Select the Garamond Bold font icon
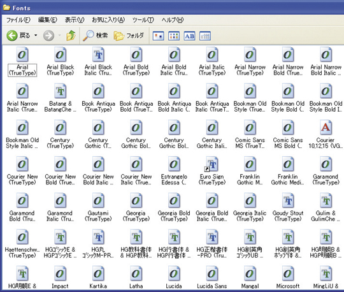 click(22, 201)
